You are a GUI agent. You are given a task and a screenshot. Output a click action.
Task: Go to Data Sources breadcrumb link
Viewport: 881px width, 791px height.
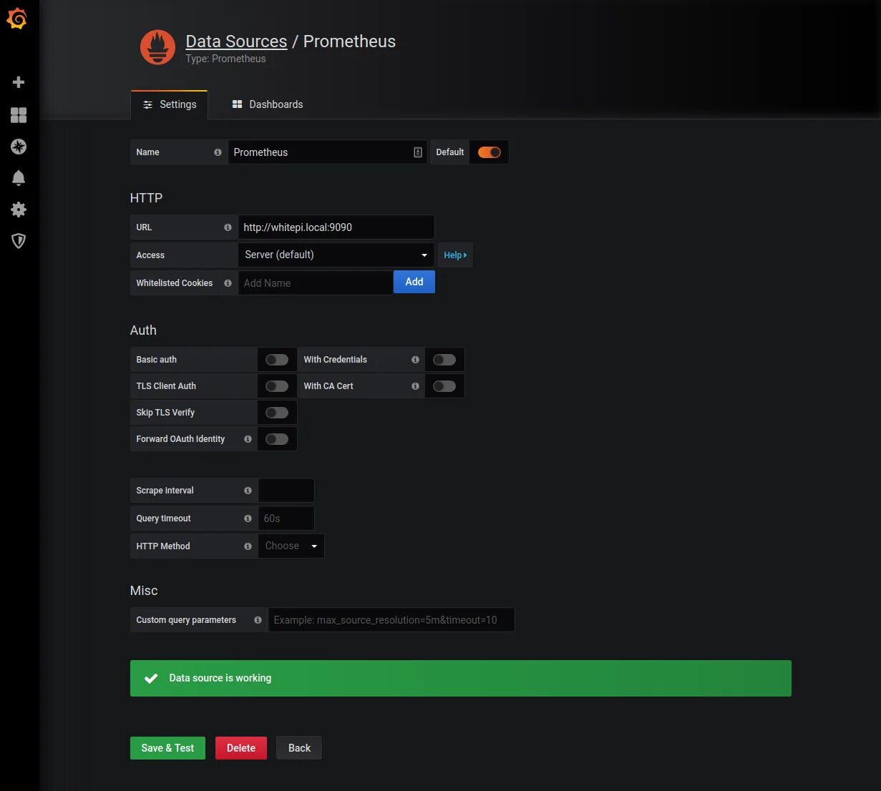(236, 41)
